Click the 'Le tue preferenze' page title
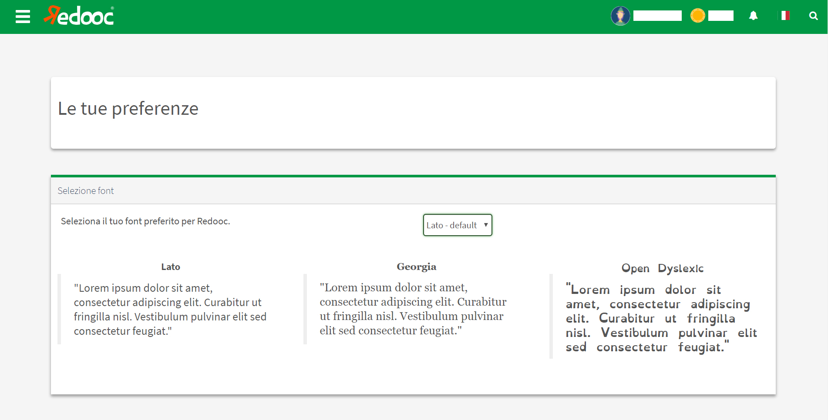Screen dimensions: 828x420 pos(128,109)
